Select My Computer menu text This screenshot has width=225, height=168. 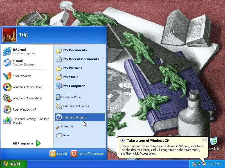pos(74,86)
